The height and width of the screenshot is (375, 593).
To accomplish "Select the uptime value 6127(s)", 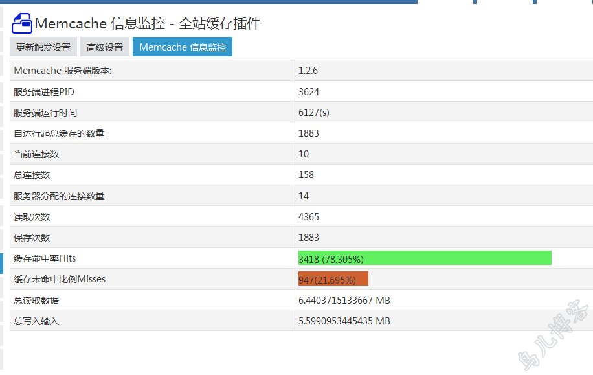I will (314, 113).
